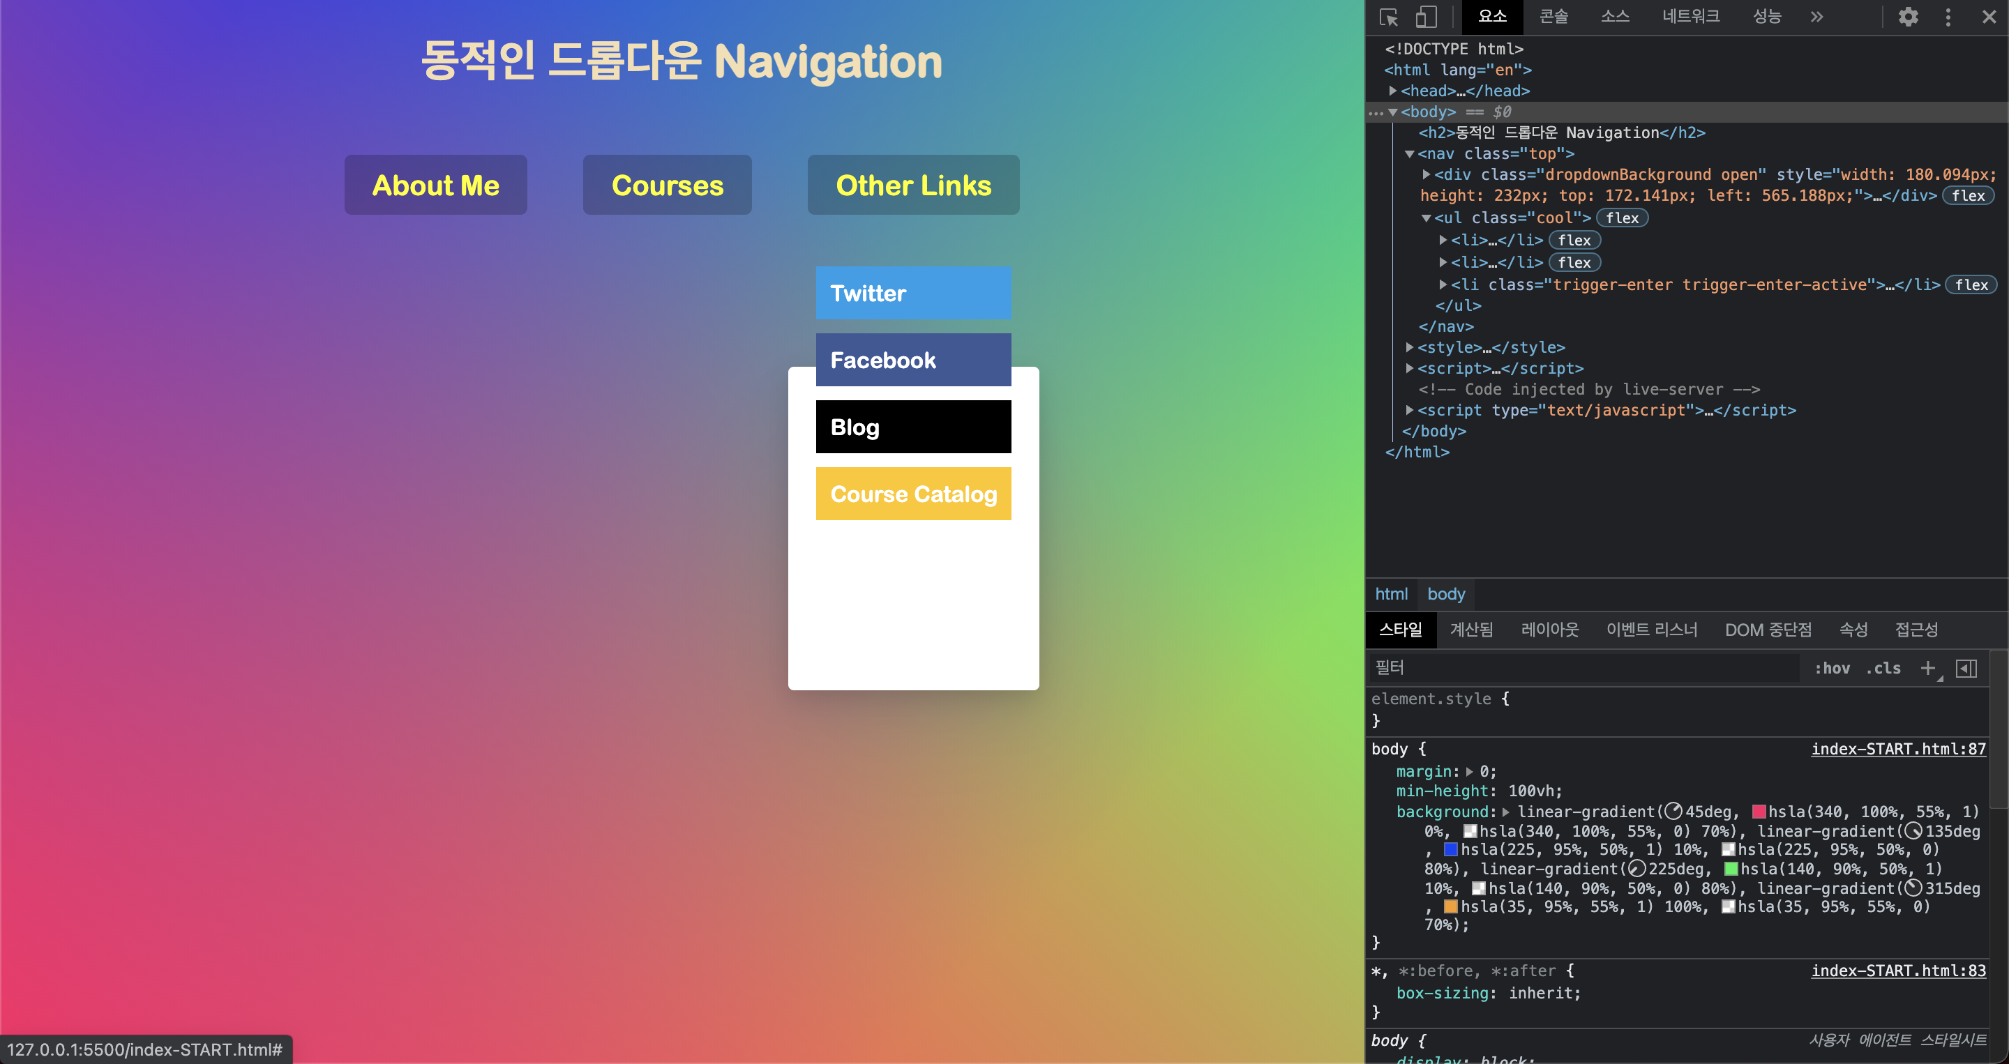Toggle flex badge on div.dropdownBackground
Screen dimensions: 2009x1064
1969,196
